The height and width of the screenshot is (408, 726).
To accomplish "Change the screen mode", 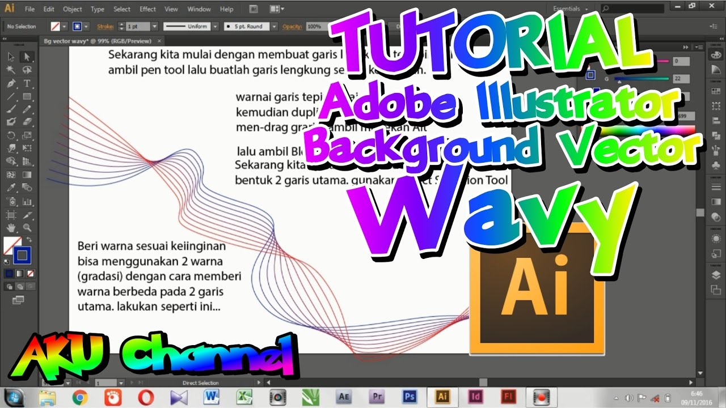I will [x=19, y=300].
